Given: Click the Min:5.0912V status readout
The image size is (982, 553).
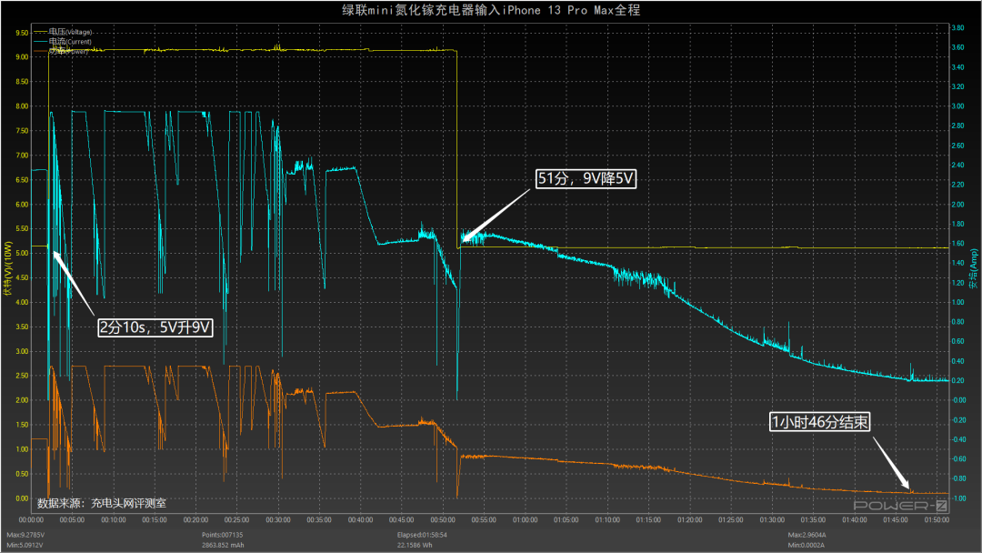Looking at the screenshot, I should point(25,545).
